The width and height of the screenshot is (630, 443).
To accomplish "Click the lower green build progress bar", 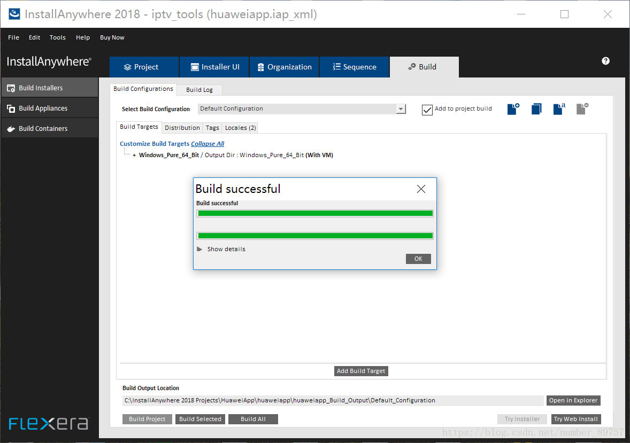I will (315, 236).
